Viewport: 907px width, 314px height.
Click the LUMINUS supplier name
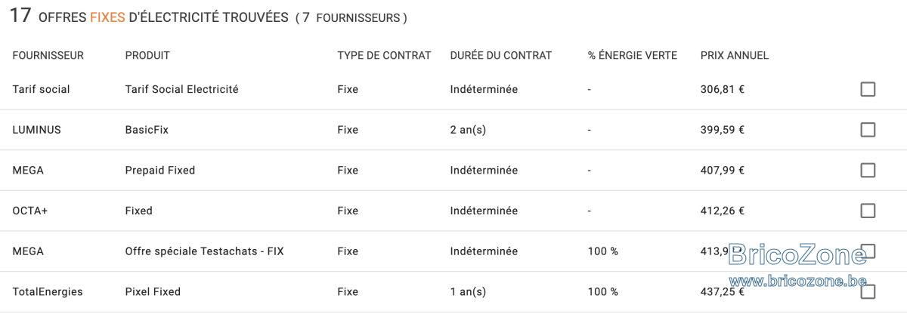point(36,130)
